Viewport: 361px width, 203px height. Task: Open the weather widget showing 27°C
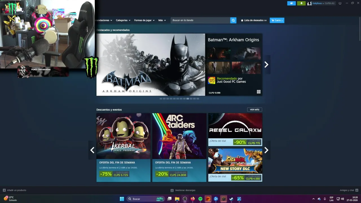(10, 199)
